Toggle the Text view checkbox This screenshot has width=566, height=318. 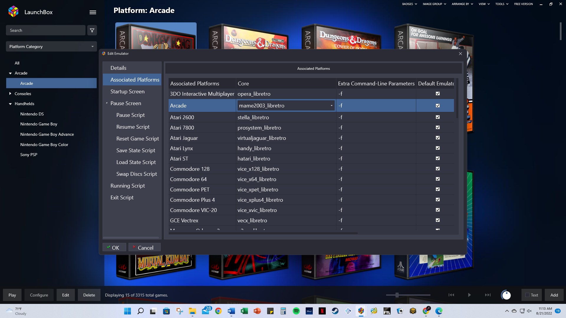point(527,295)
